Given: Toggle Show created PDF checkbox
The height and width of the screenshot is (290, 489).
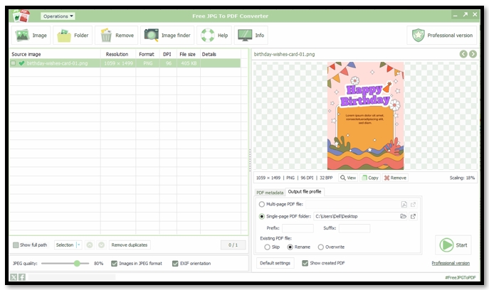Looking at the screenshot, I should click(305, 263).
